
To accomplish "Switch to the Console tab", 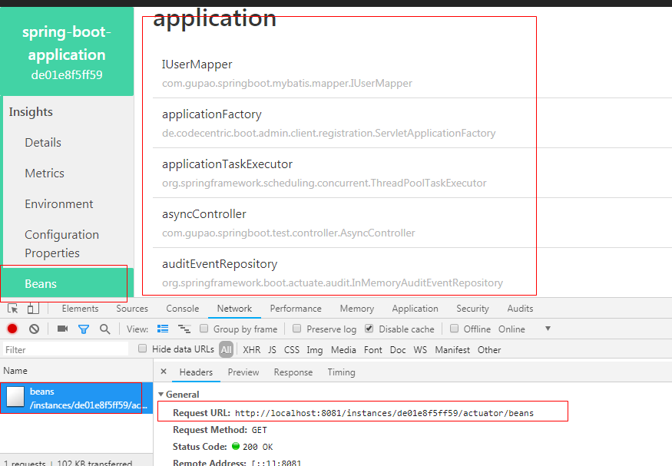I will pyautogui.click(x=183, y=309).
